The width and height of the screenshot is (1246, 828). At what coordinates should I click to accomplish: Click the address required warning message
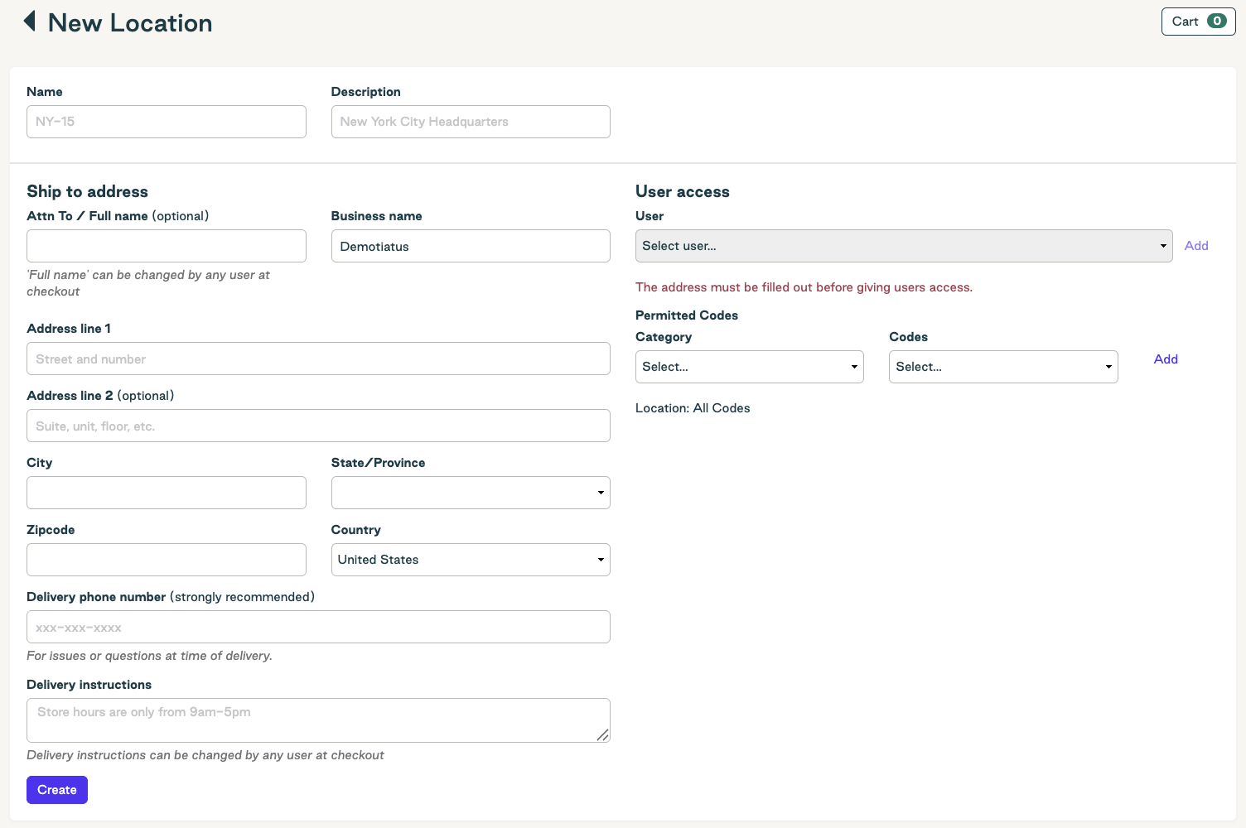coord(804,287)
